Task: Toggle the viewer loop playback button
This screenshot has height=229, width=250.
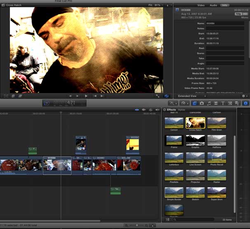Action: pyautogui.click(x=167, y=96)
